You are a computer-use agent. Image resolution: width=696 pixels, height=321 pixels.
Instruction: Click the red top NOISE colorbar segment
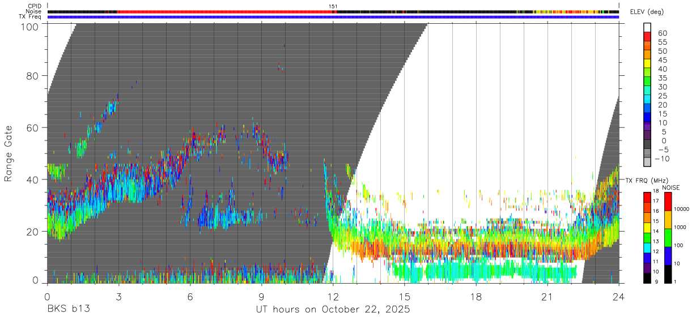[668, 201]
